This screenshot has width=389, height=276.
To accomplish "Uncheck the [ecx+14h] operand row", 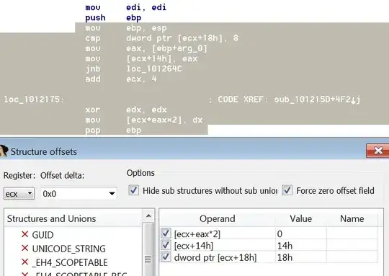I will pos(166,245).
